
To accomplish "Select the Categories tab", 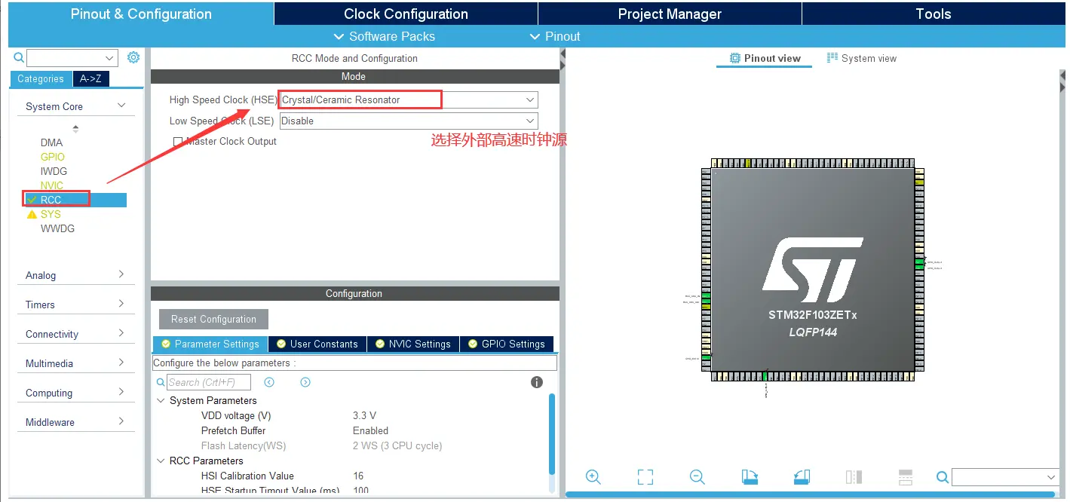I will (x=41, y=78).
